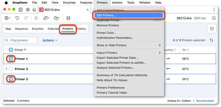Screen dimensions: 221x107
Task: Uncheck the Primer 1 checkbox
Action: pos(11,59)
